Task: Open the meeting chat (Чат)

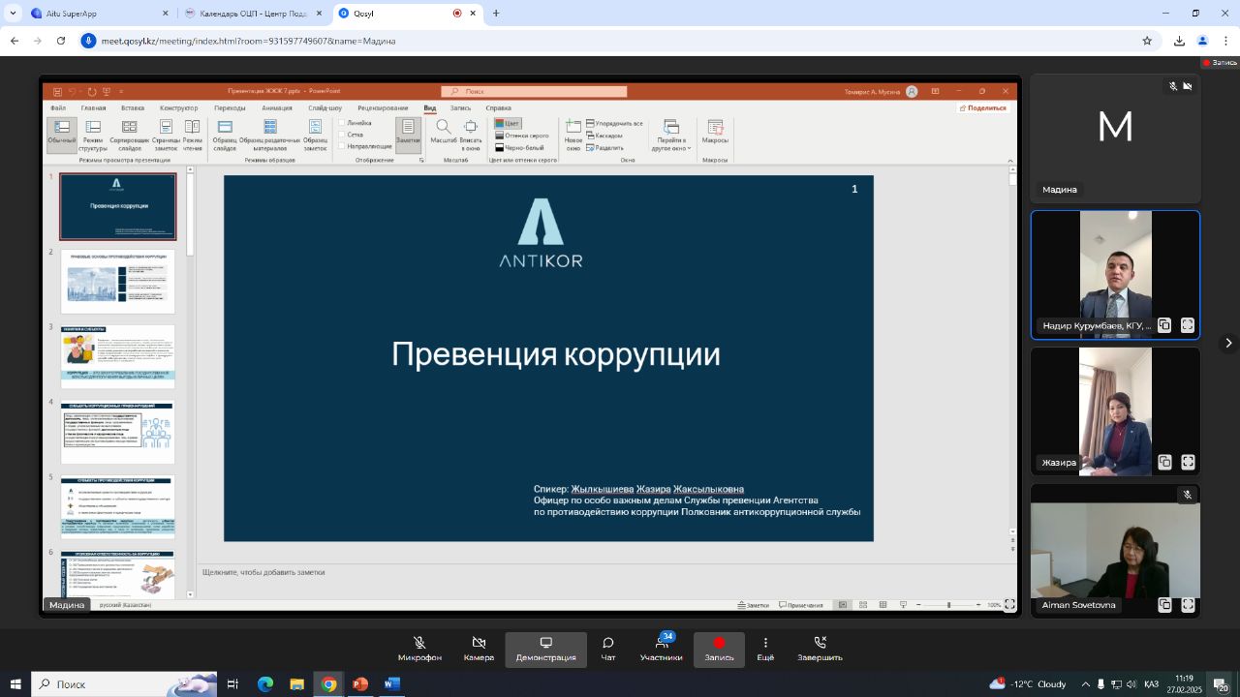Action: (x=608, y=649)
